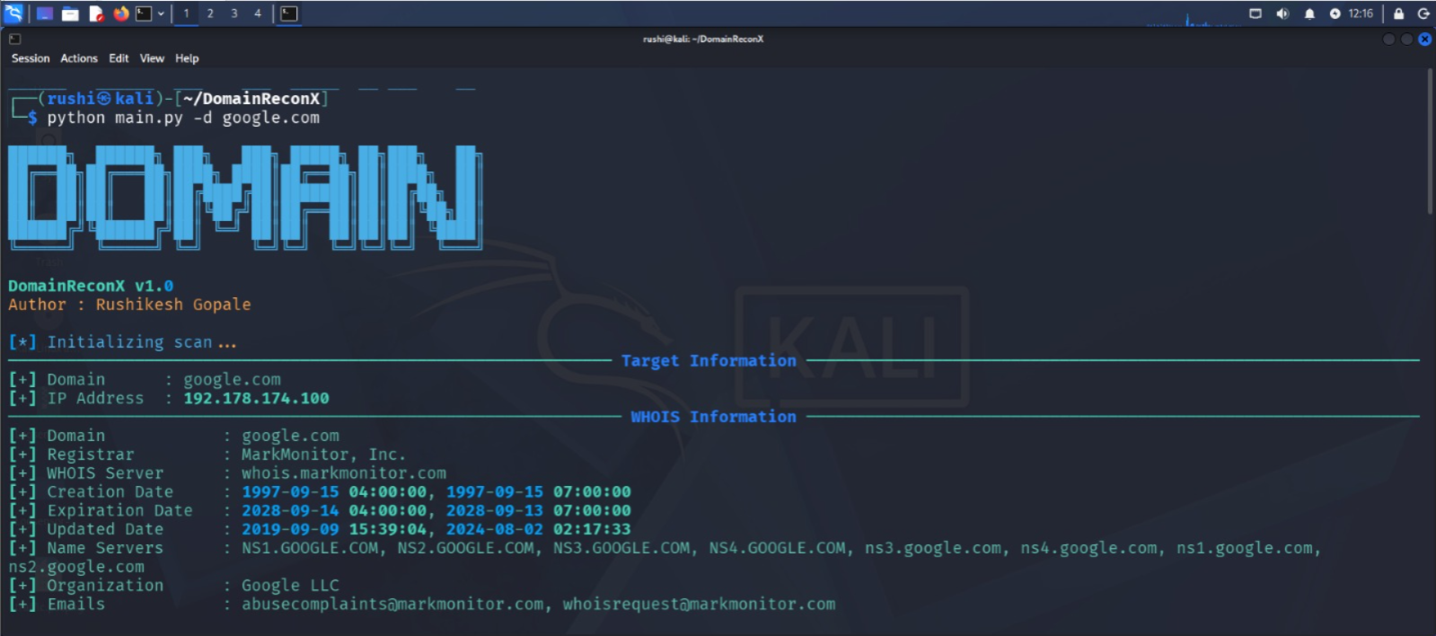Screen dimensions: 1436x636
Task: Click updated date '2019-09-09 15:39:04'
Action: tap(334, 529)
